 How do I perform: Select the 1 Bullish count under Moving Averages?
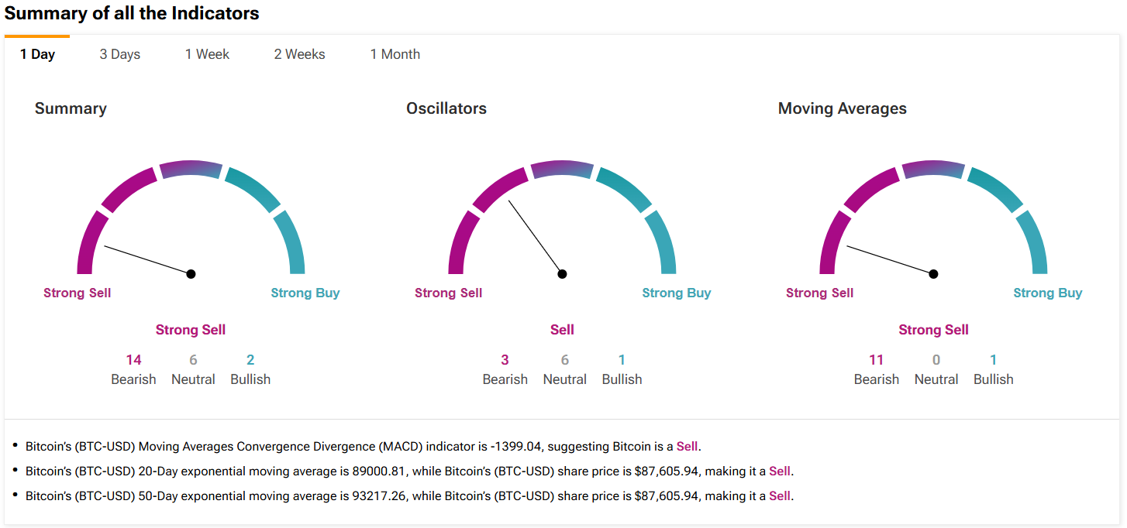[x=993, y=360]
